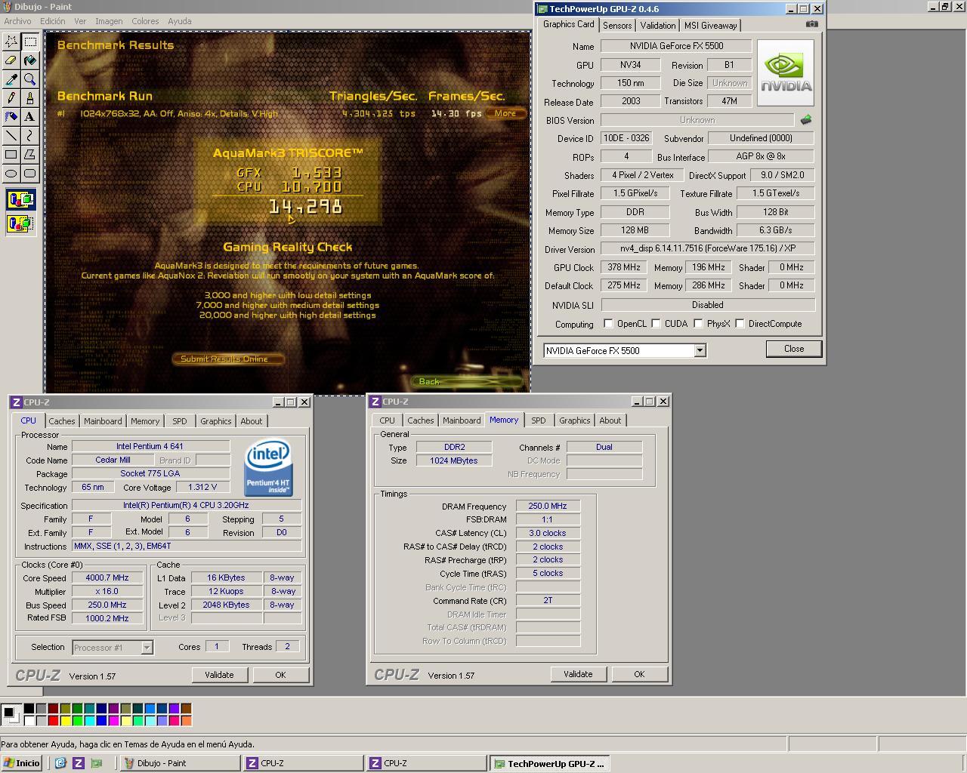This screenshot has width=967, height=773.
Task: Choose the straight Line tool
Action: tap(11, 136)
